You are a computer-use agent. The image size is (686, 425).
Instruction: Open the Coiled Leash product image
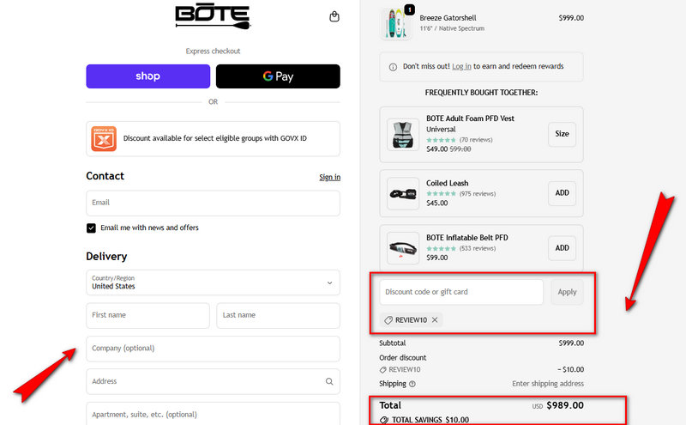coord(402,193)
